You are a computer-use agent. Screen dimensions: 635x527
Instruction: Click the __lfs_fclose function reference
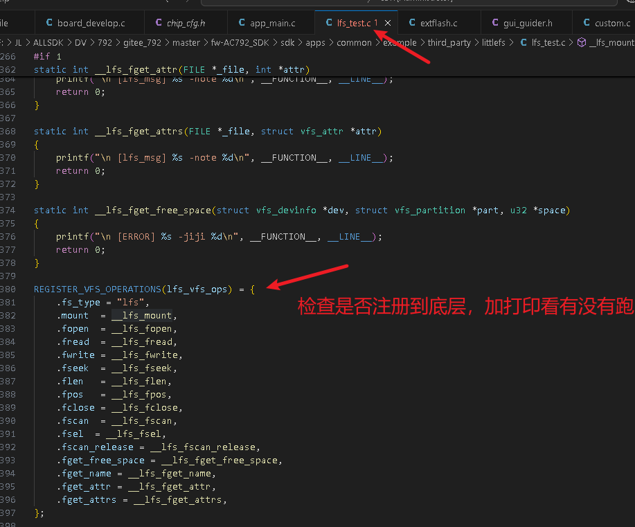(145, 407)
